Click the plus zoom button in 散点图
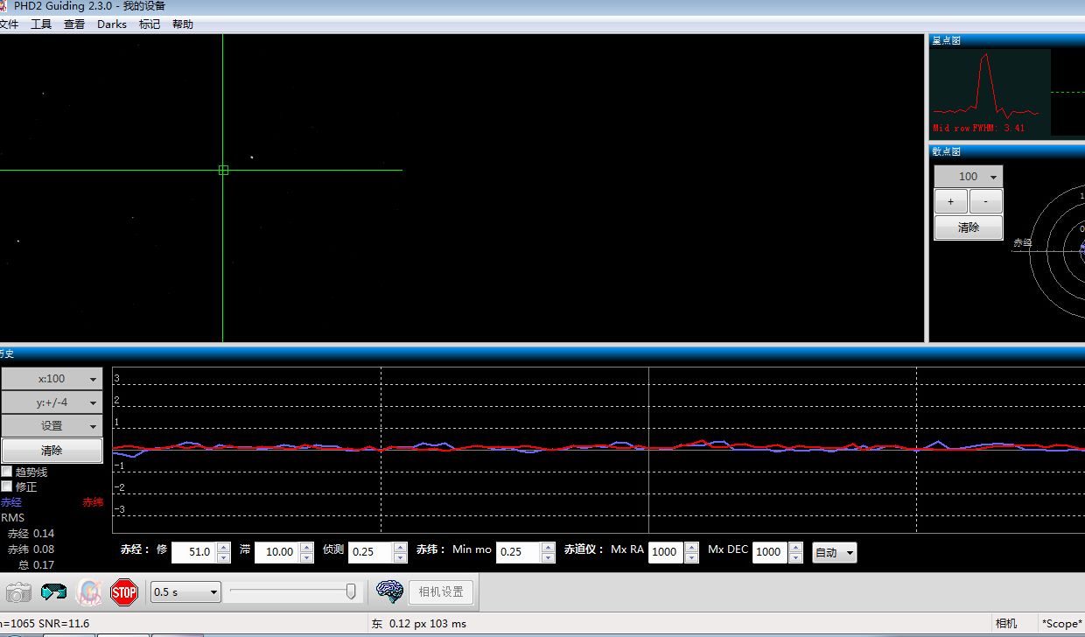The width and height of the screenshot is (1085, 637). point(950,202)
